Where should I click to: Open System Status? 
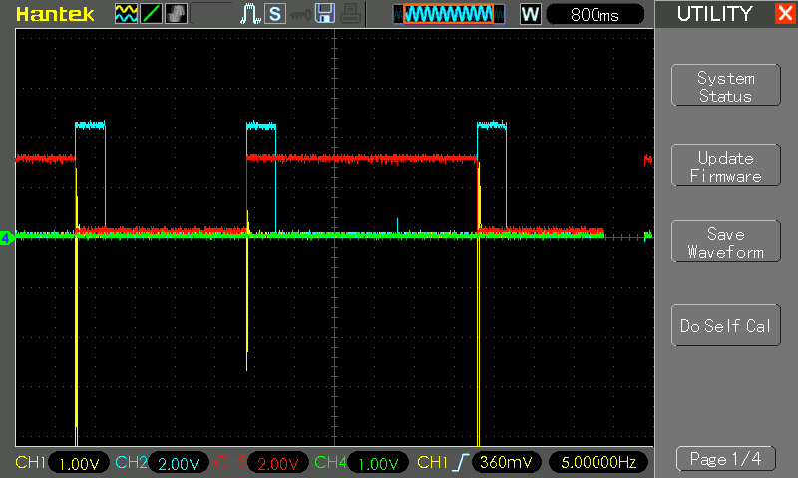[x=725, y=87]
